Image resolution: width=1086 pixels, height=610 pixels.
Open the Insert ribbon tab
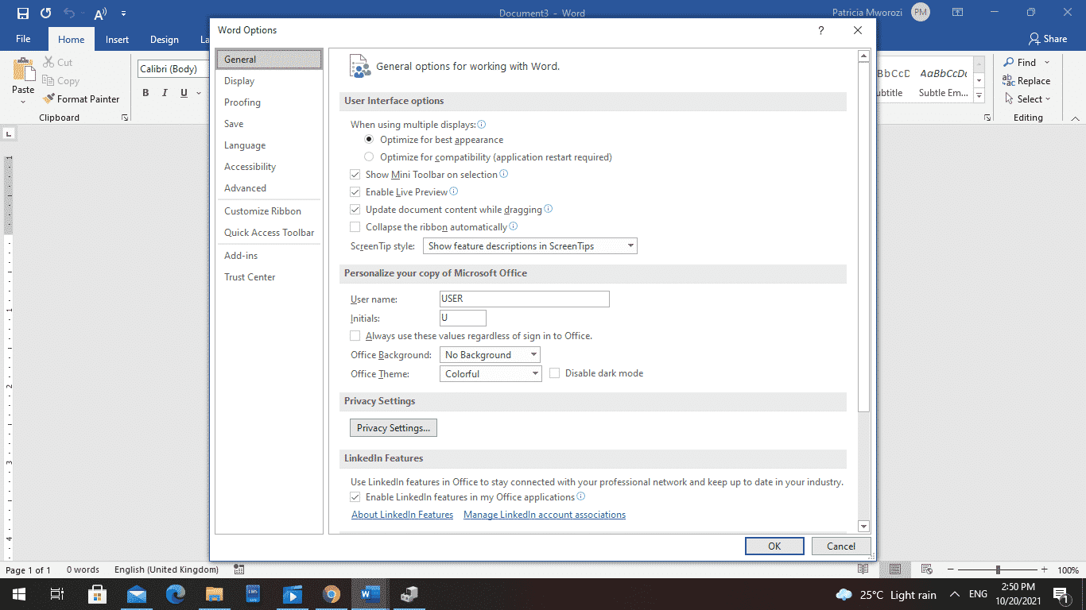pyautogui.click(x=117, y=39)
